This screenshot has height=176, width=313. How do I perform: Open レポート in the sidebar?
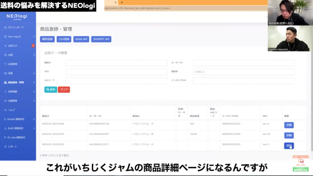[x=12, y=147]
